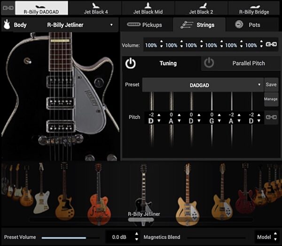Raise pitch of the first D string
282x246 pixels.
(159, 115)
